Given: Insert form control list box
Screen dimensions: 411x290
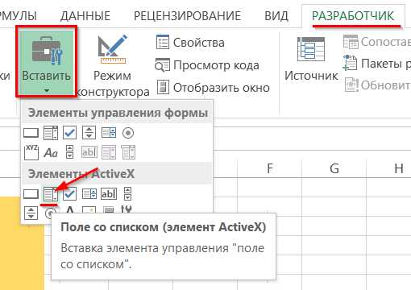Looking at the screenshot, I should coord(109,133).
